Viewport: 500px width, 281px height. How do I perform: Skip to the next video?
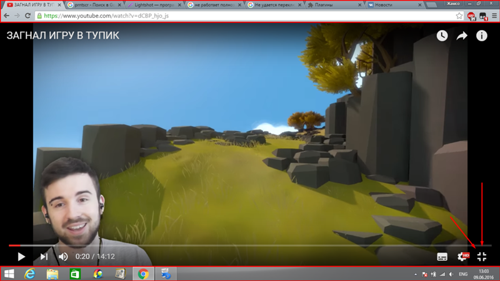44,257
